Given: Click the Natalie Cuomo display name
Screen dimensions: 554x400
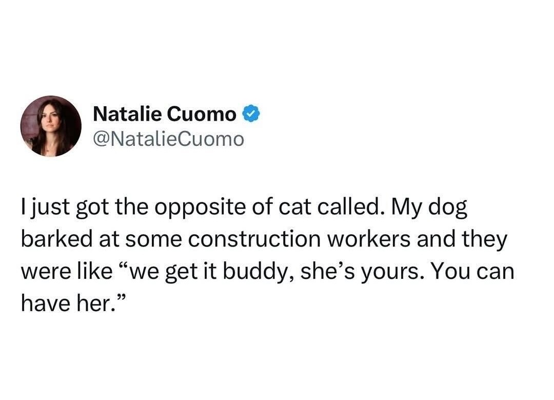Looking at the screenshot, I should (164, 114).
